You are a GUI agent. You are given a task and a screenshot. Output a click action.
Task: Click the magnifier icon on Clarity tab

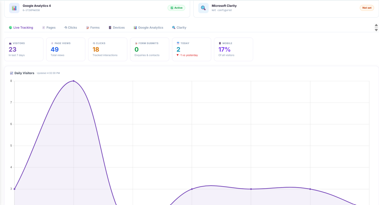point(174,27)
